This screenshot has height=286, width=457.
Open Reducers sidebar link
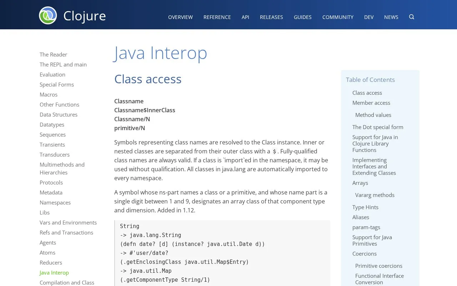point(51,262)
